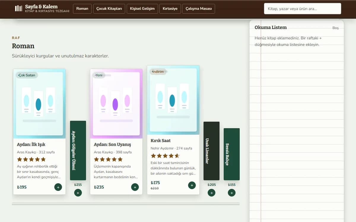Expand the Aydan: Gölgeler Ülkesi spine
Viewport: 356px width, 222px height.
(x=78, y=150)
